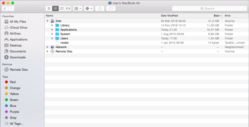The height and width of the screenshot is (127, 249).
Task: Click the Edit Tags toolbar button
Action: [111, 8]
